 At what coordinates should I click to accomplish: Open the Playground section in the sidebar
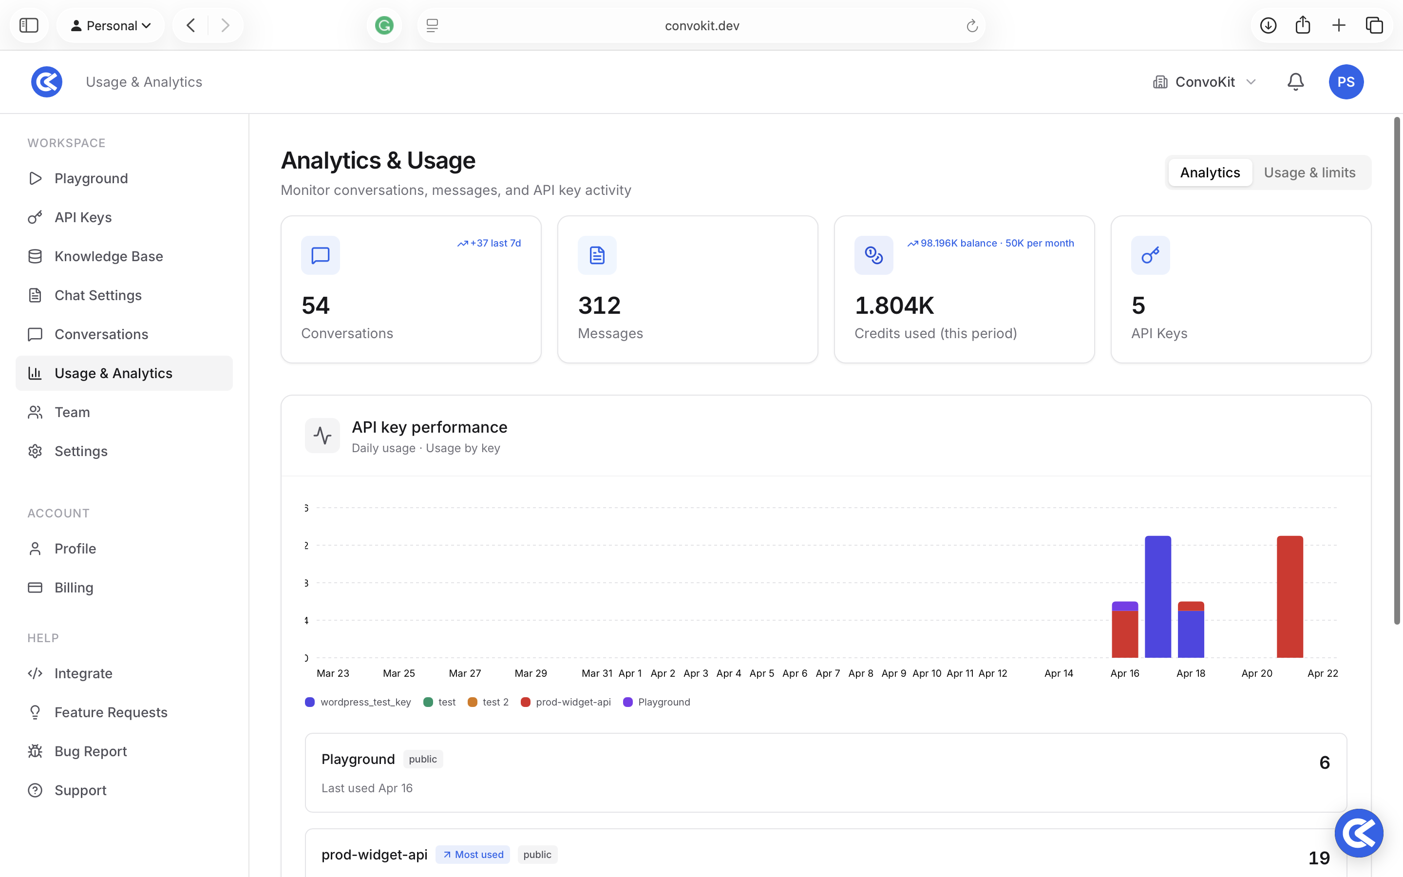pos(91,178)
